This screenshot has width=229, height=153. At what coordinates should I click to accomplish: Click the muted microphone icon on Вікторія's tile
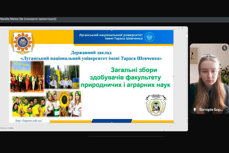[x=224, y=48]
